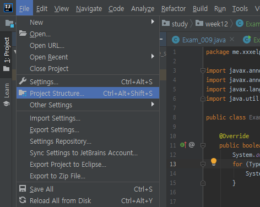The height and width of the screenshot is (207, 260).
Task: Expand the Open Recent submenu arrow
Action: point(153,56)
